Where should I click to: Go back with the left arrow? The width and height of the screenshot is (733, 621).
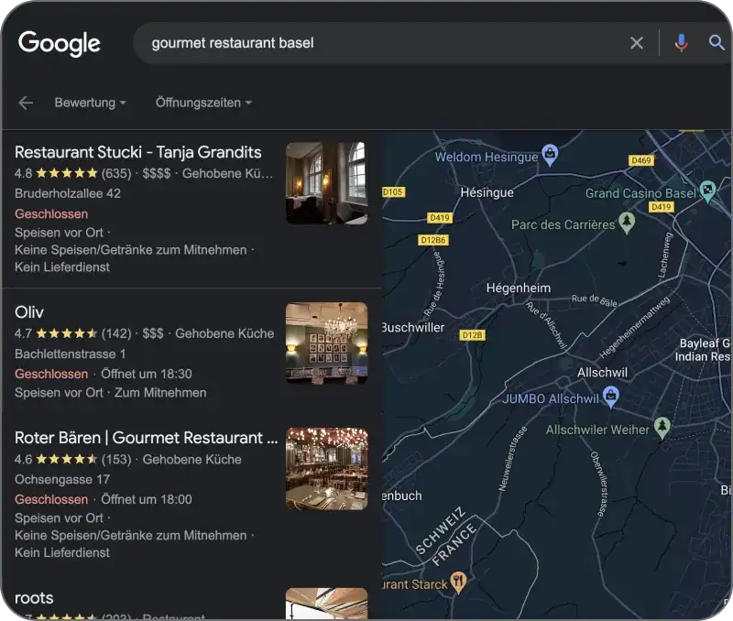coord(26,103)
